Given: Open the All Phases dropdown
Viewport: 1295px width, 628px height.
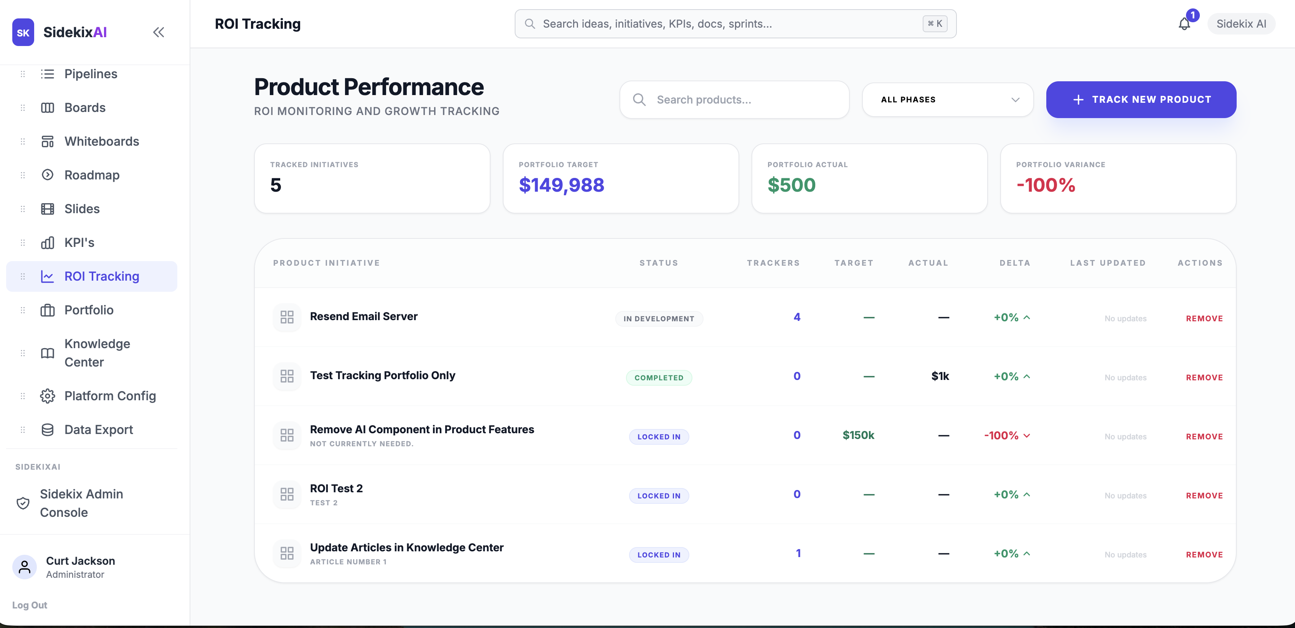Looking at the screenshot, I should coord(948,99).
